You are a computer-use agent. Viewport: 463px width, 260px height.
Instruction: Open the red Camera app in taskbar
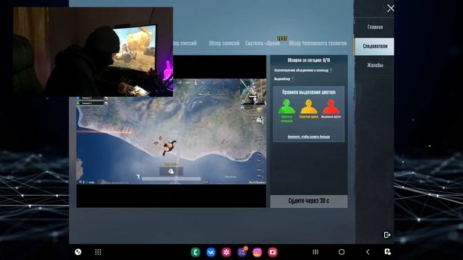(273, 252)
